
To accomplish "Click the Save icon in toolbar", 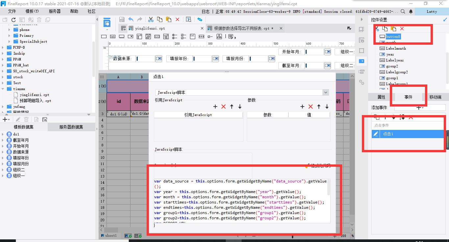I will pyautogui.click(x=122, y=19).
